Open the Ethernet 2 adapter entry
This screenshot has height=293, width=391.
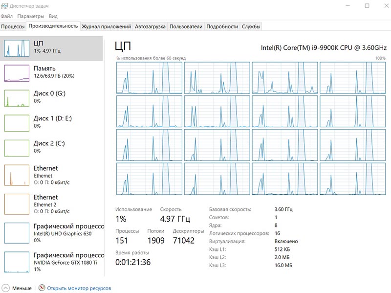click(51, 204)
